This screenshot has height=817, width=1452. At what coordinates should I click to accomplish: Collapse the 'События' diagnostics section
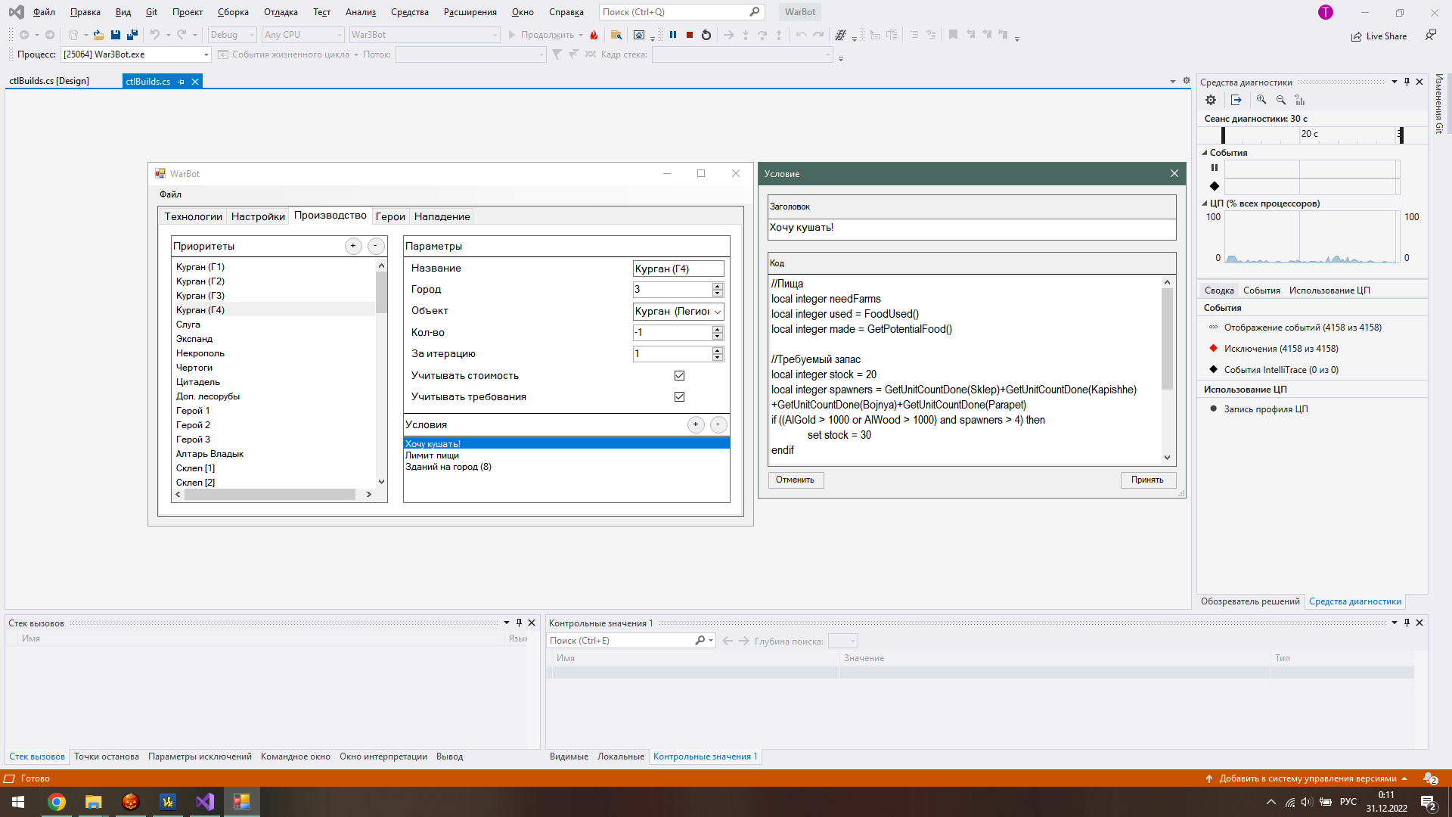coord(1205,153)
